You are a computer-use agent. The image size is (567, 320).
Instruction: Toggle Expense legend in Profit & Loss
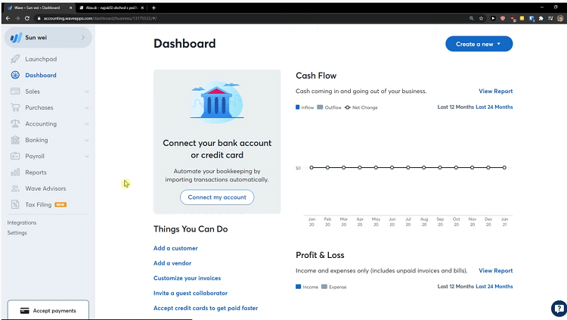click(333, 287)
